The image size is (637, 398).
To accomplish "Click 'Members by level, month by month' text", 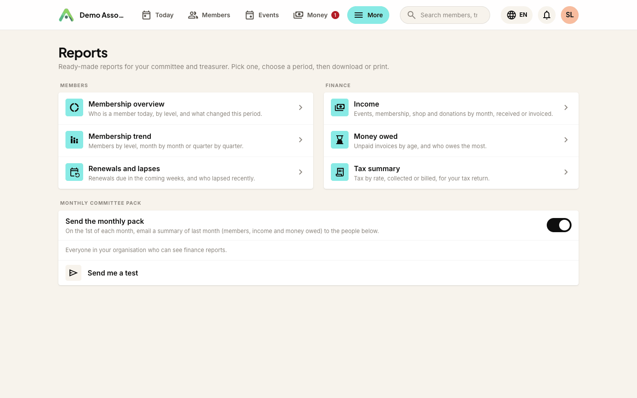I will pyautogui.click(x=166, y=146).
